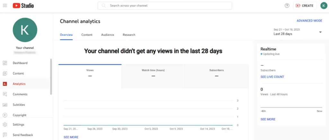Screen dimensions: 329x140
Task: Open the hamburger navigation menu
Action: (x=5, y=6)
